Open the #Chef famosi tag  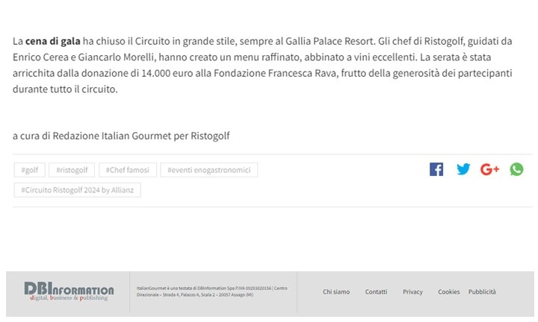127,170
